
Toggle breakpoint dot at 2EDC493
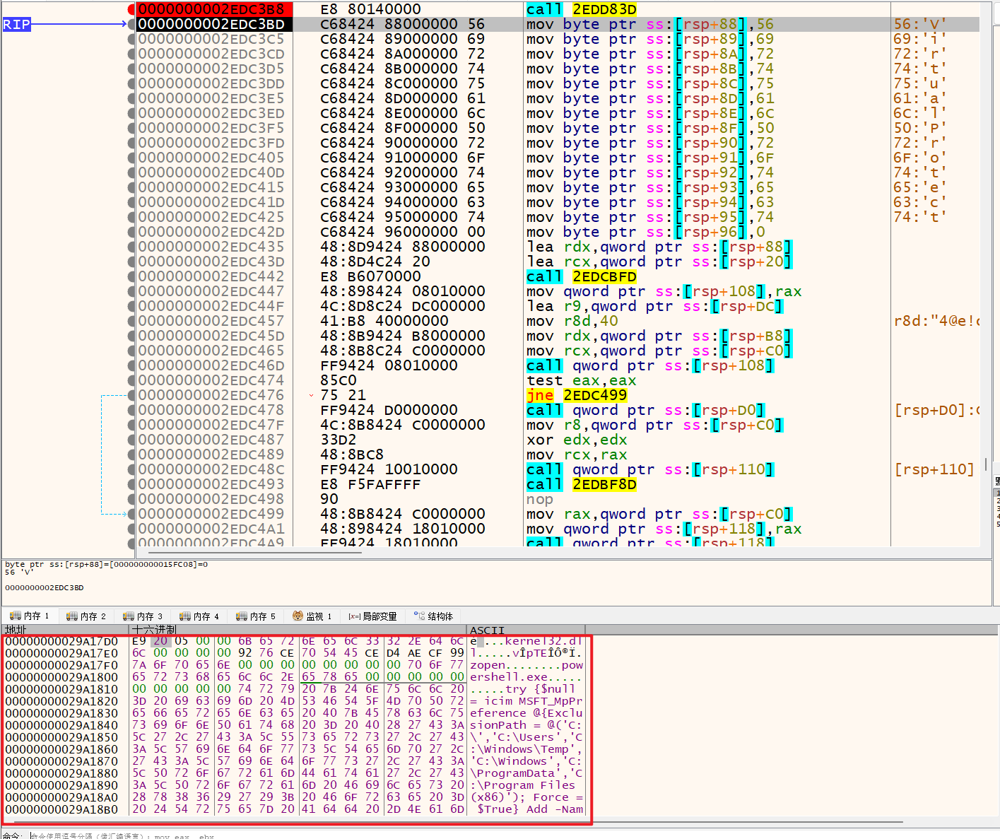point(131,484)
